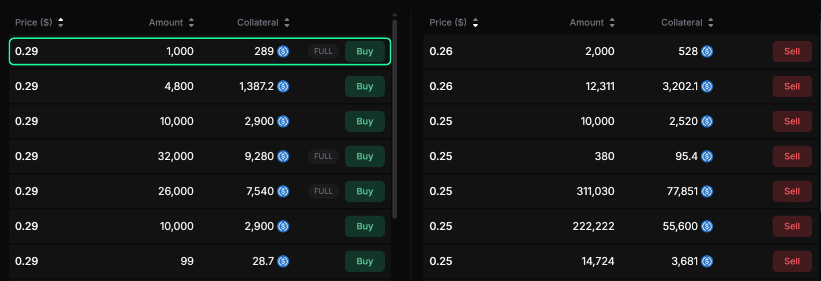Click the collateral value 77,851
The width and height of the screenshot is (821, 281).
point(682,191)
